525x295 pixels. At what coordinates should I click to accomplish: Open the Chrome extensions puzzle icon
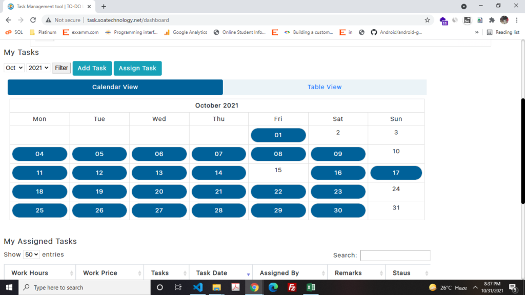pyautogui.click(x=492, y=20)
